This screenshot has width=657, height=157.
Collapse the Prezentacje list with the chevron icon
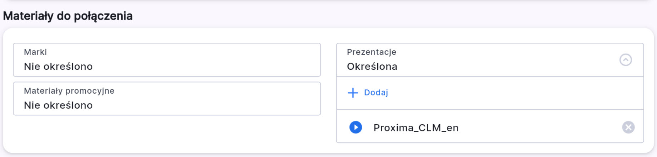(625, 60)
